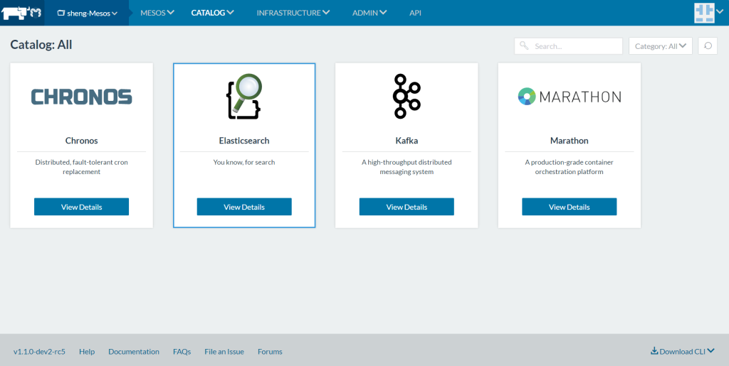Open the Category: All filter dropdown

(660, 46)
